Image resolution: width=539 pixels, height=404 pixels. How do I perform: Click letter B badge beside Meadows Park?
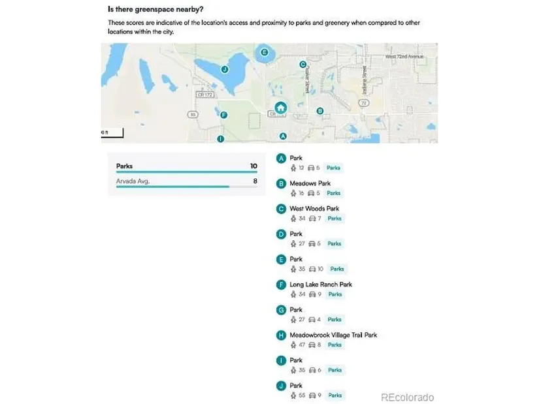pos(281,184)
